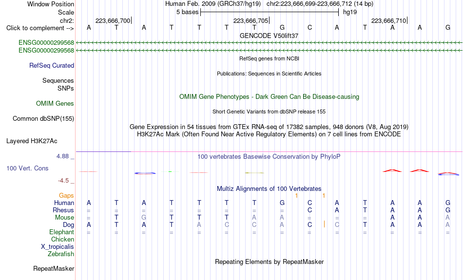The height and width of the screenshot is (280, 463).
Task: Select the X_tropicalis species row label
Action: [x=58, y=247]
